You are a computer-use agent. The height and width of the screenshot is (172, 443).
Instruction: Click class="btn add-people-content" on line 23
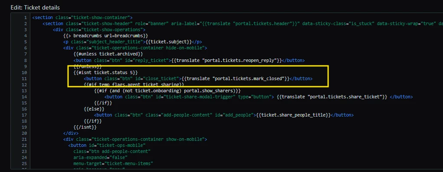tap(112, 152)
